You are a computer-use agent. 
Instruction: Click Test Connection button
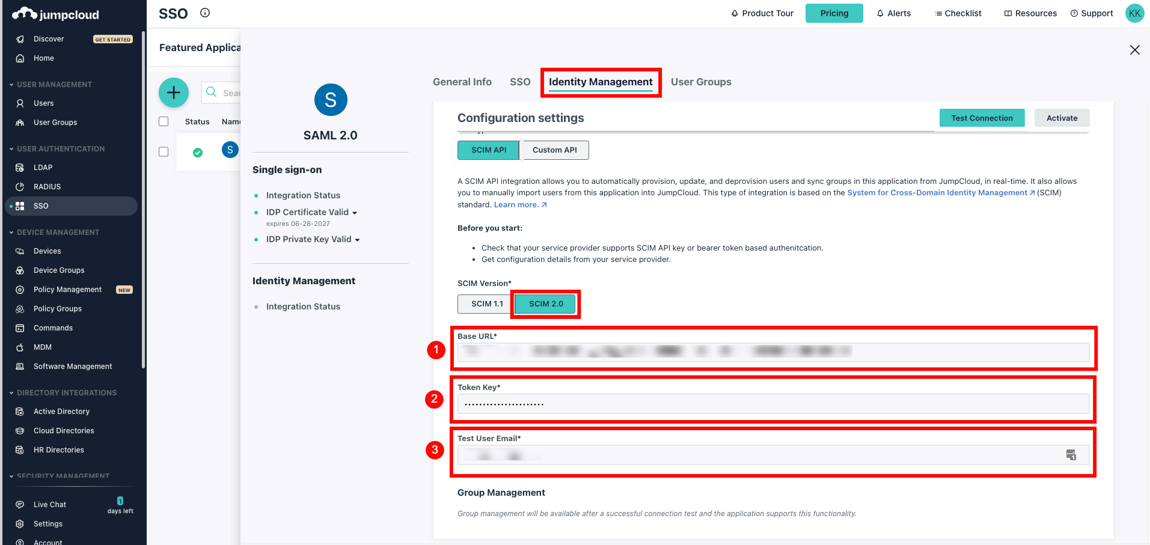[982, 118]
